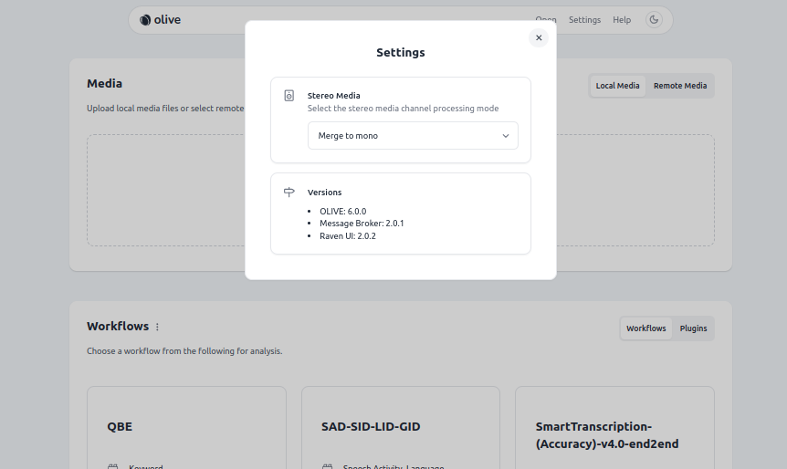Screen dimensions: 787x469
Task: Click the media upload drop zone
Action: point(164,190)
